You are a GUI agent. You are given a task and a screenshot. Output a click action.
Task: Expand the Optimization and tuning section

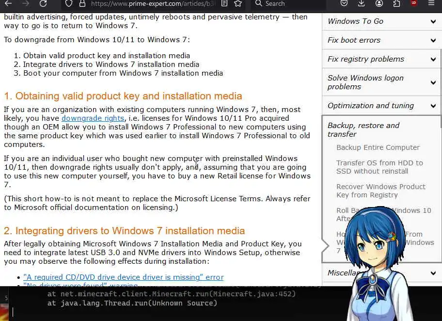point(381,106)
